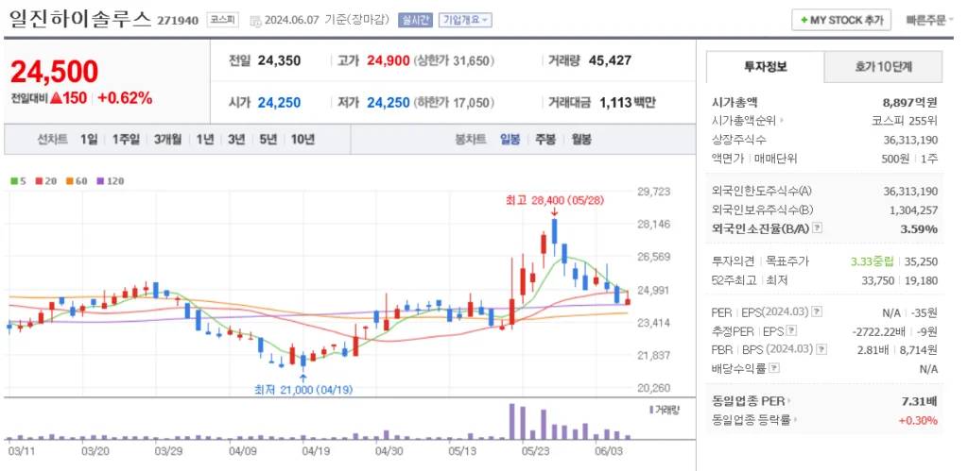Click the 동일업종 PER value 7.31배
The height and width of the screenshot is (471, 968).
919,401
